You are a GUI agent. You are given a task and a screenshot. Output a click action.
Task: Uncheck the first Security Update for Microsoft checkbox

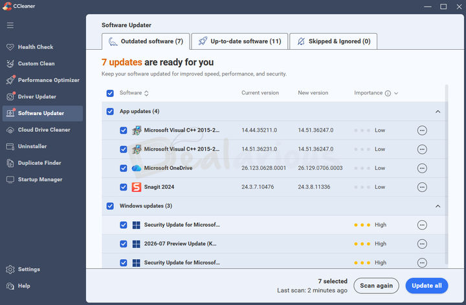click(124, 225)
